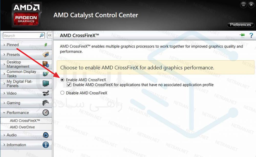Viewport: 256px width, 157px height.
Task: Click the Audio speaker icon
Action: click(x=46, y=135)
